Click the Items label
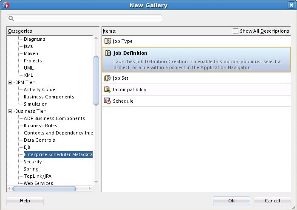 point(110,31)
